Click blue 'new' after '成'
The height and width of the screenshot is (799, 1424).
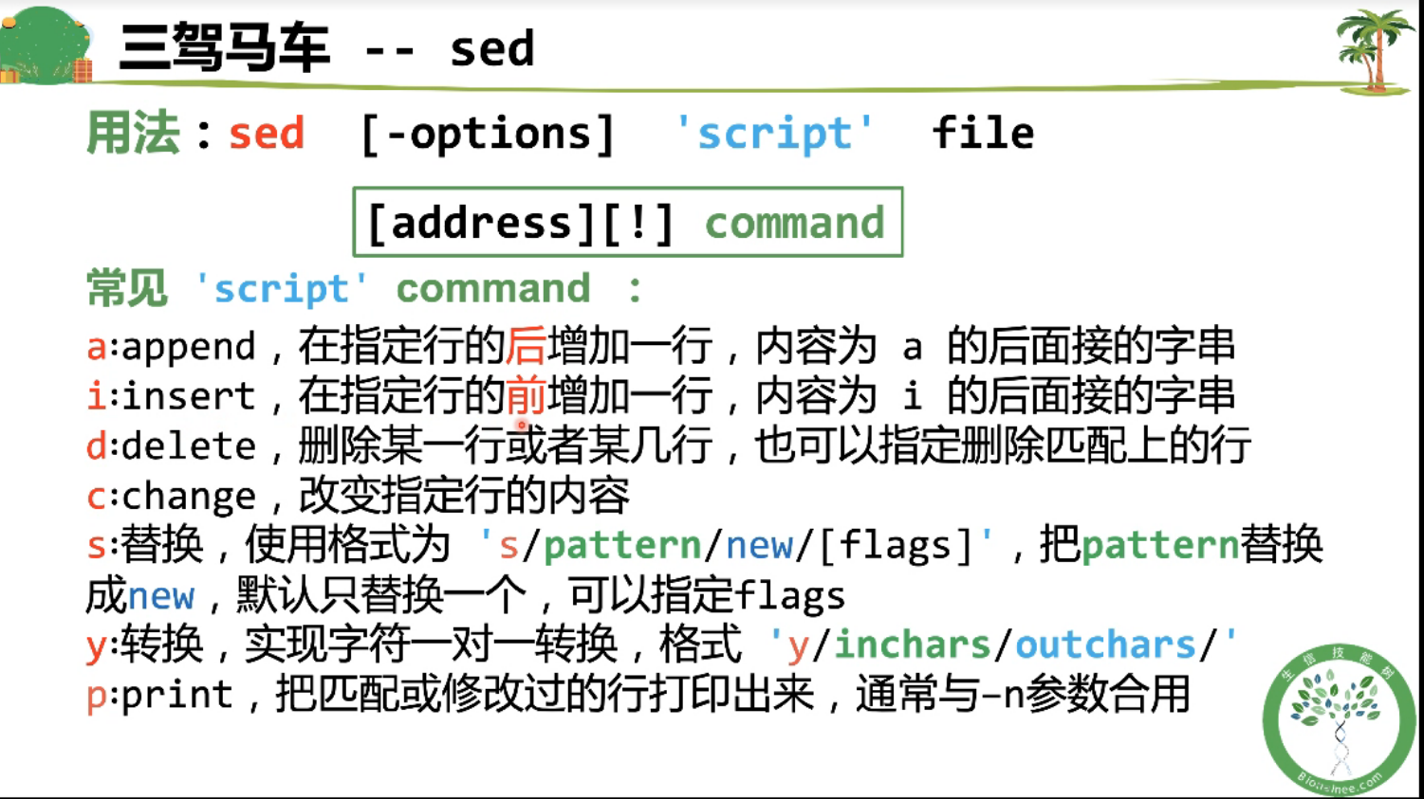(x=160, y=596)
